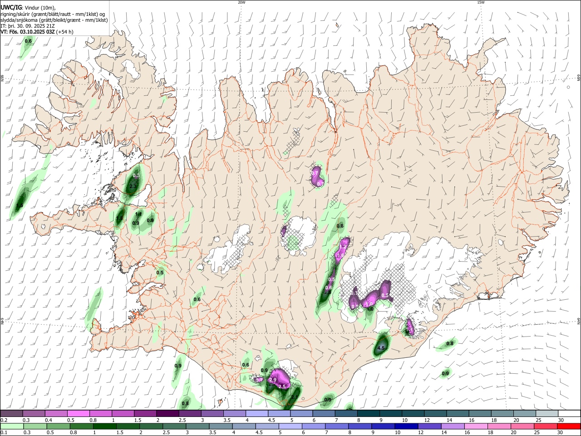The width and height of the screenshot is (581, 436).
Task: Click the 'IT: þri. 30. 09. 2025 21Z' line
Action: tap(29, 26)
